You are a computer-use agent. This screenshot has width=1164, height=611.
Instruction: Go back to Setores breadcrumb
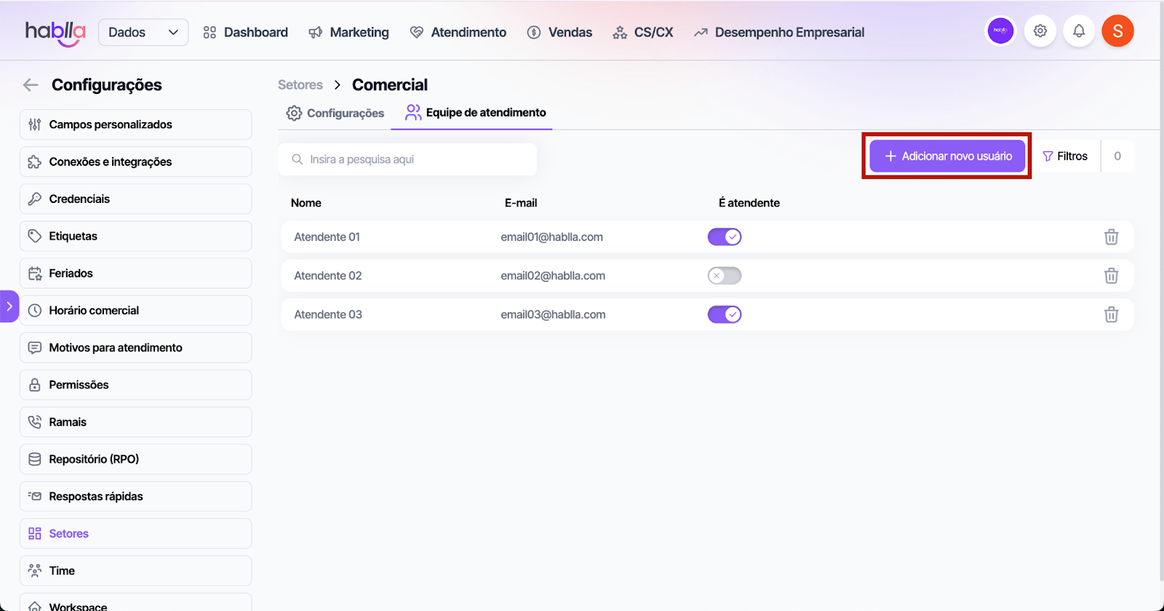click(x=300, y=85)
